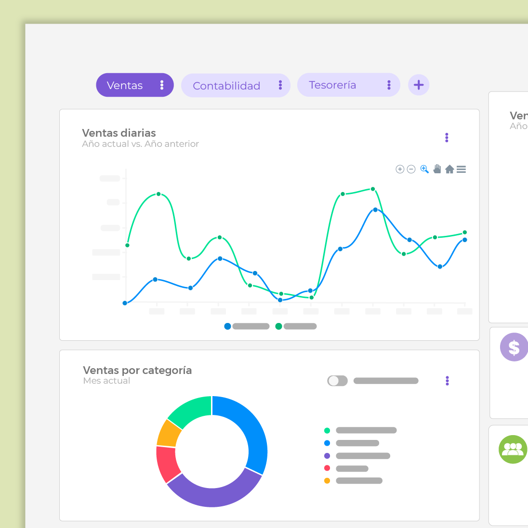
Task: Click the Ventas por categoría card title
Action: pyautogui.click(x=137, y=371)
